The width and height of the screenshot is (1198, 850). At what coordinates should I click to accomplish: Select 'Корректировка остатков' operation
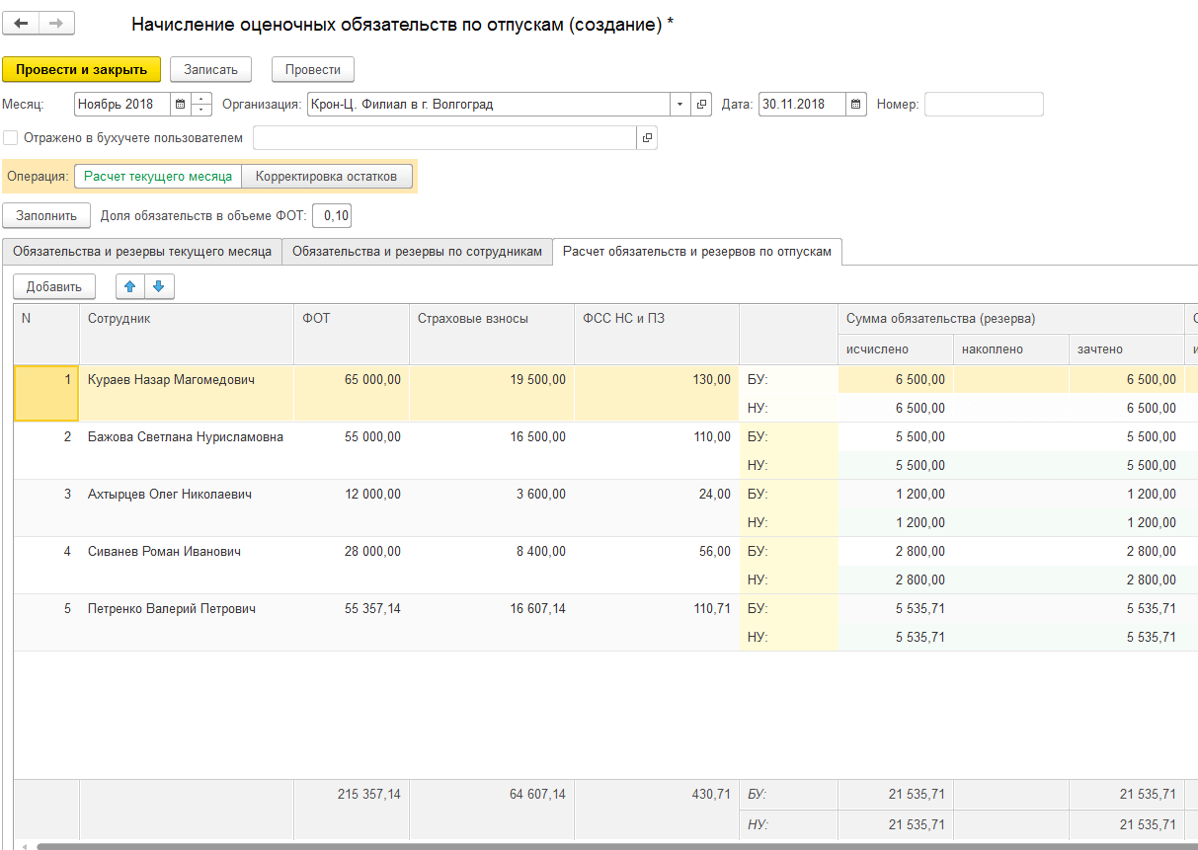327,177
